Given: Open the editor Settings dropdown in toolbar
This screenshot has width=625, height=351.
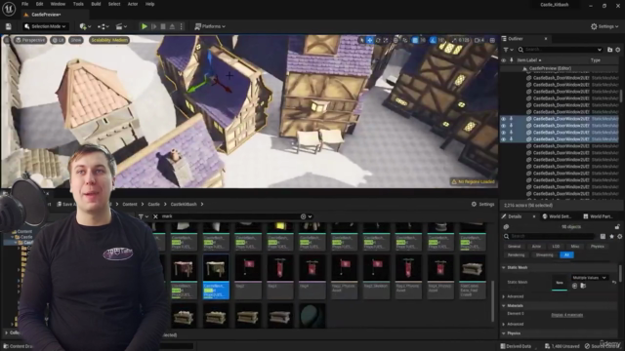Looking at the screenshot, I should click(604, 26).
